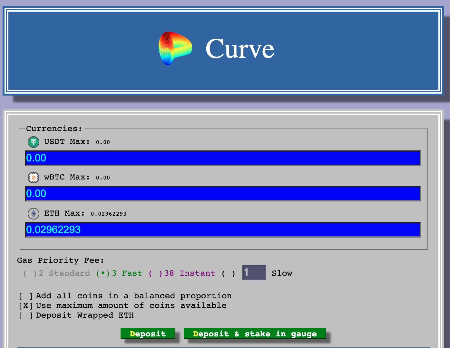Click ETH Max value 0.02962293

click(109, 214)
